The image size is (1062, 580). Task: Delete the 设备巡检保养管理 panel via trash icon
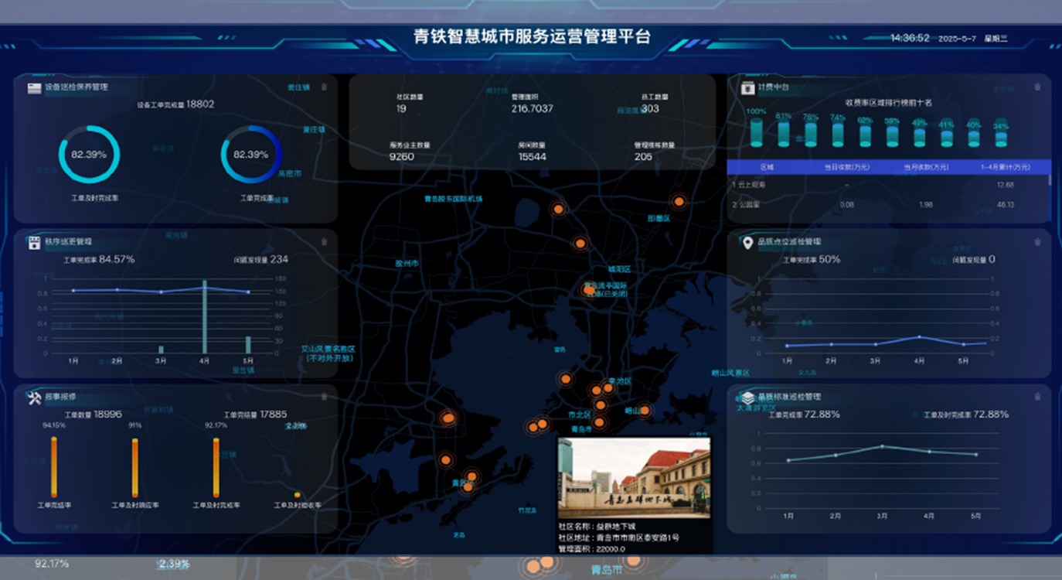coord(324,87)
